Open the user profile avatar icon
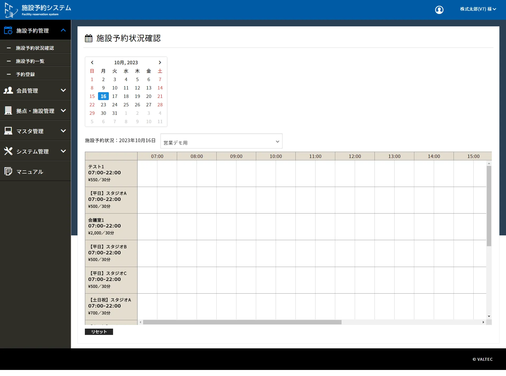506x376 pixels. click(x=439, y=10)
